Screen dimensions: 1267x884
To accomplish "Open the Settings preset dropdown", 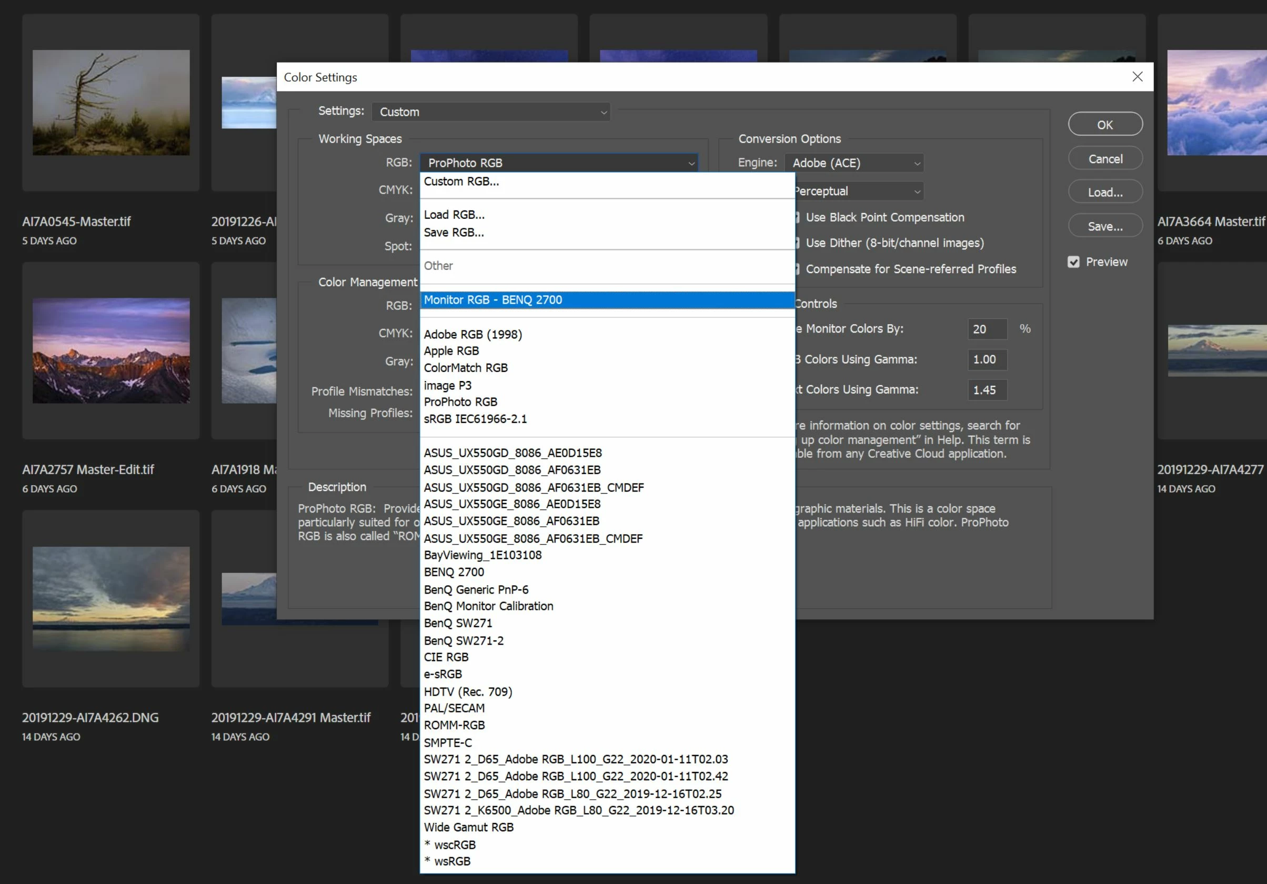I will (x=490, y=112).
